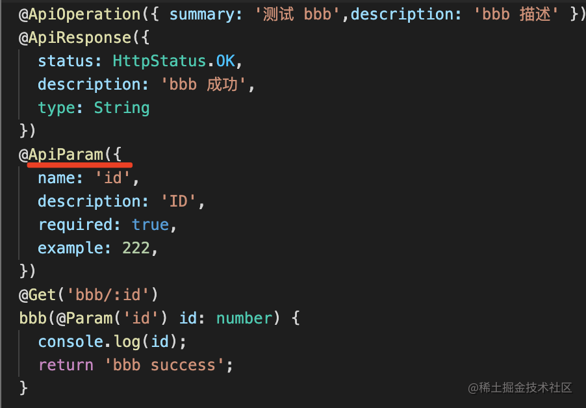
Task: Click the example value 222
Action: tap(136, 248)
